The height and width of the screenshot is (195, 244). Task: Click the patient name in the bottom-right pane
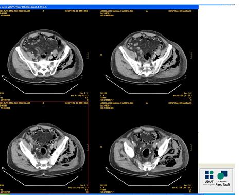pyautogui.click(x=117, y=103)
